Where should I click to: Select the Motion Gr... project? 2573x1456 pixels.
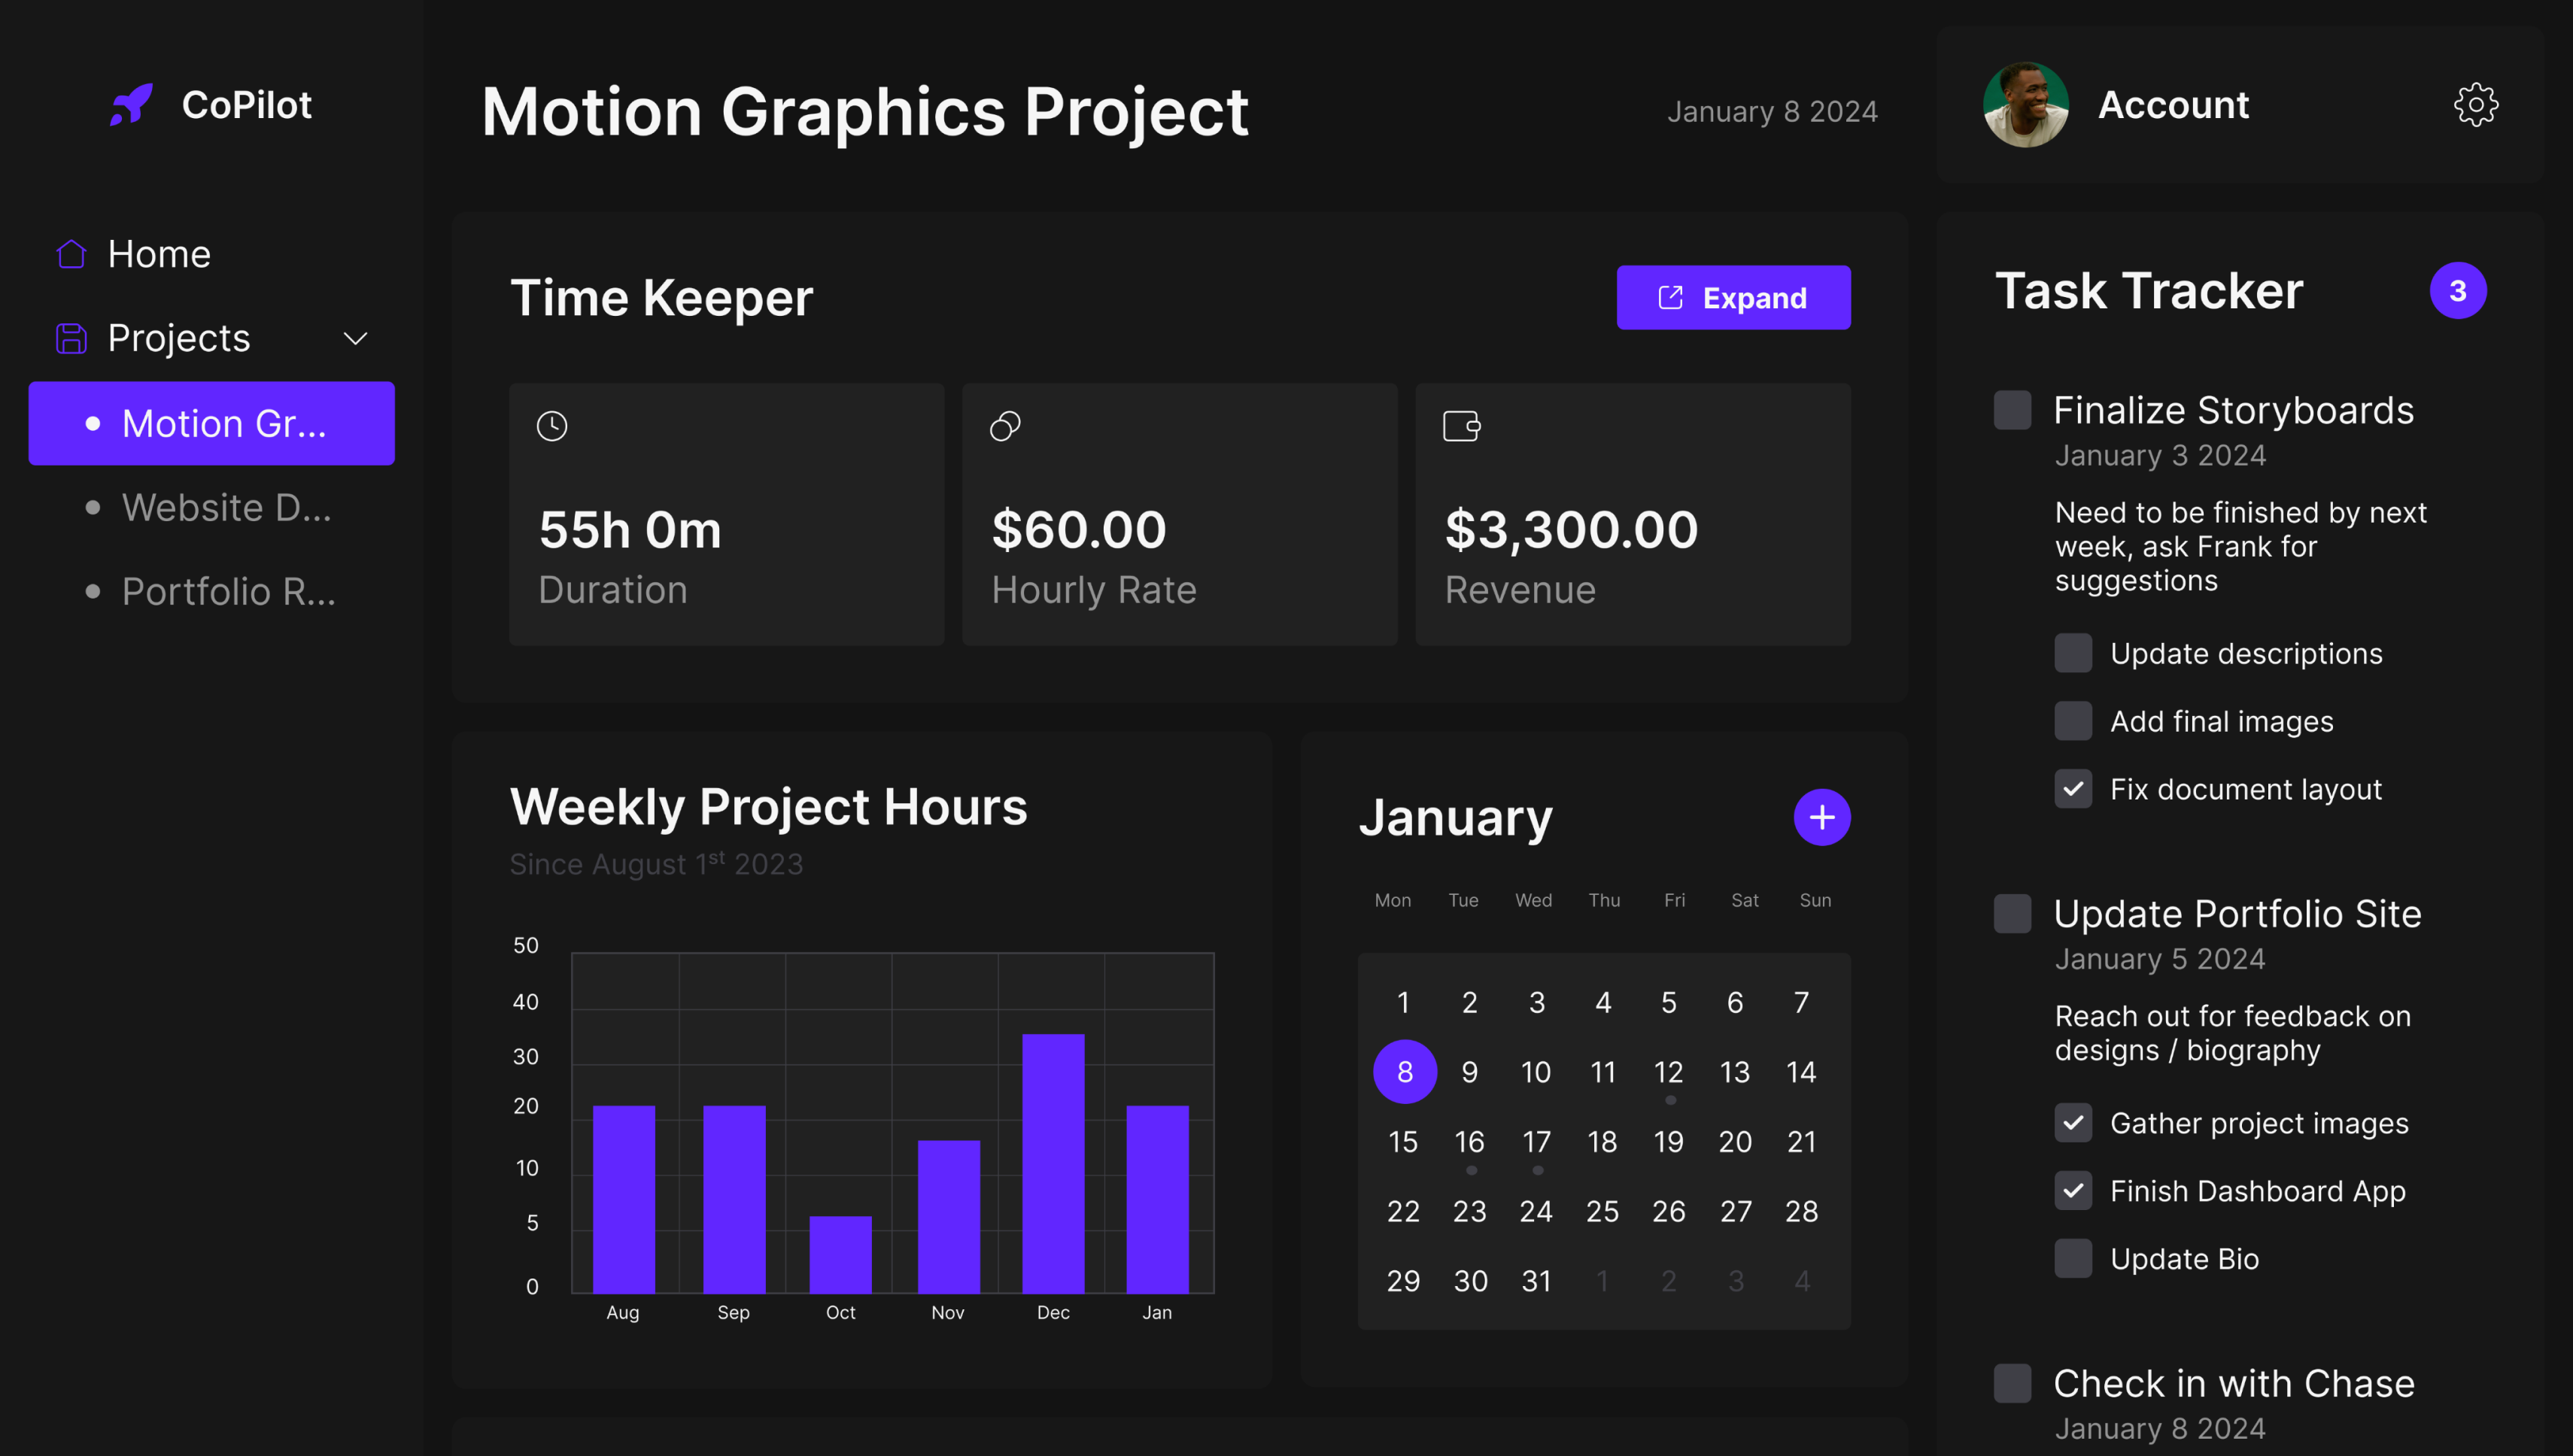[212, 423]
